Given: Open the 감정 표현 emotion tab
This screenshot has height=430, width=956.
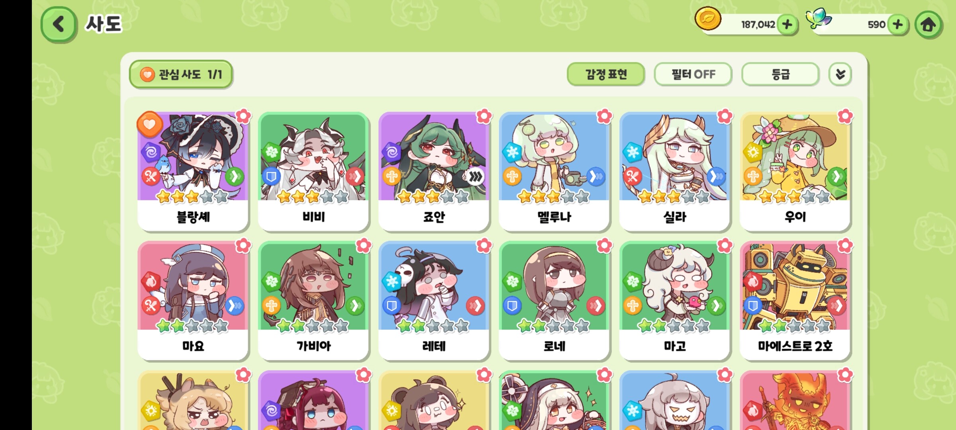Looking at the screenshot, I should pos(605,74).
